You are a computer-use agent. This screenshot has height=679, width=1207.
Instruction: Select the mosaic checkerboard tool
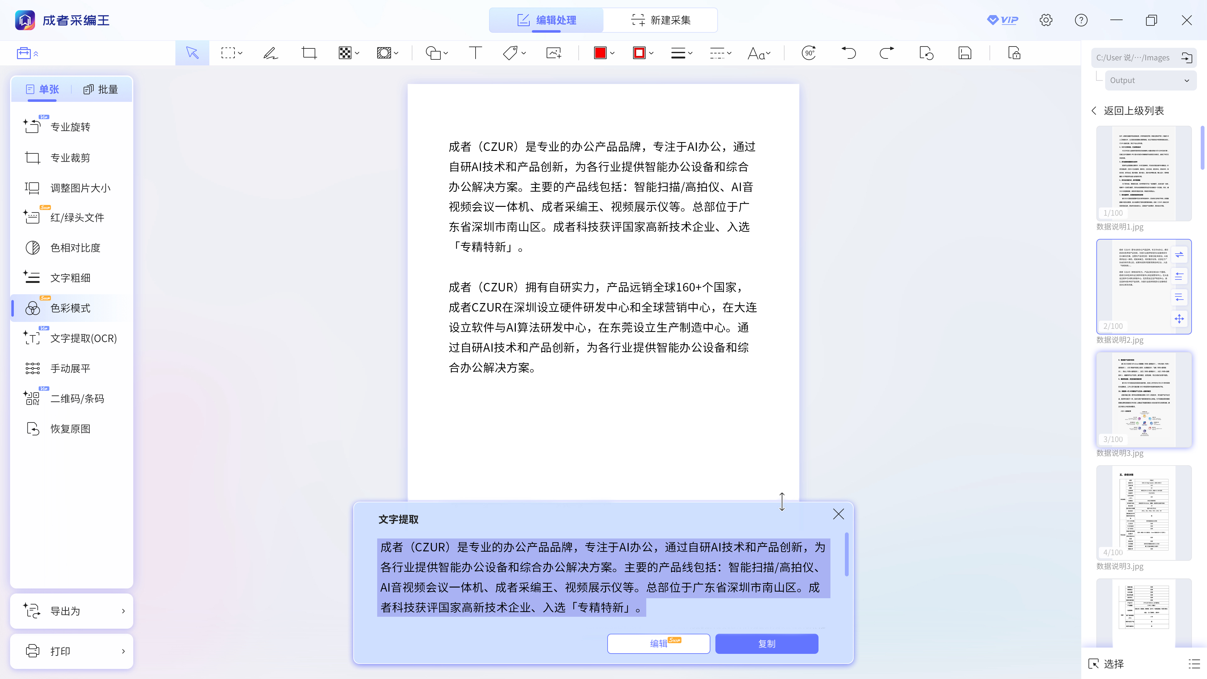(x=345, y=53)
